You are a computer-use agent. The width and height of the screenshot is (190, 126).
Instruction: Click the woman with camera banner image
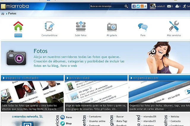pos(165,58)
